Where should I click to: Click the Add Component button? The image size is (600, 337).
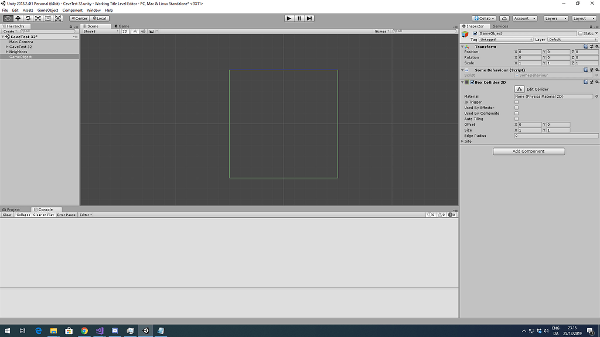click(528, 151)
